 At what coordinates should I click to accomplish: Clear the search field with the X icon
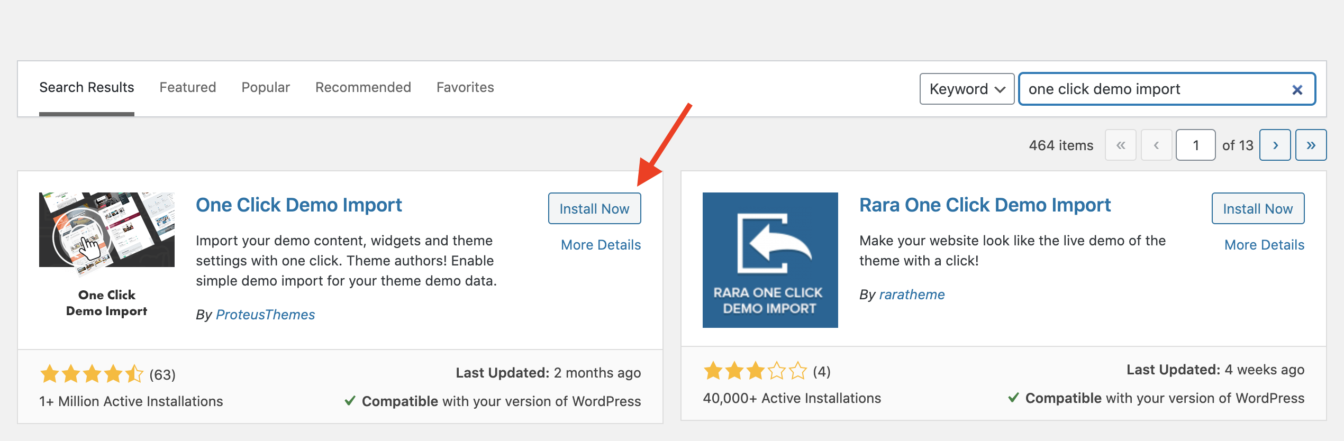(1297, 90)
